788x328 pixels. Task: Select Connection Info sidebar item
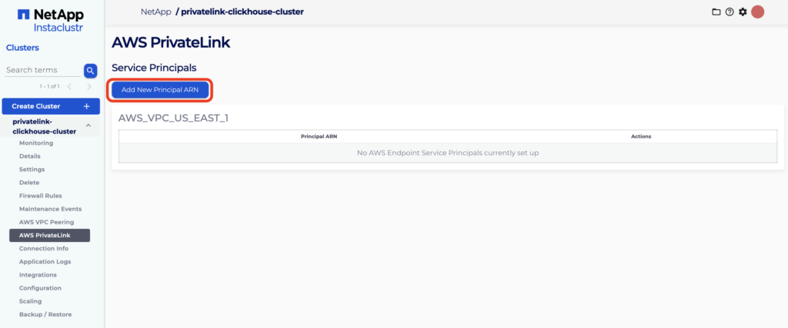coord(44,249)
